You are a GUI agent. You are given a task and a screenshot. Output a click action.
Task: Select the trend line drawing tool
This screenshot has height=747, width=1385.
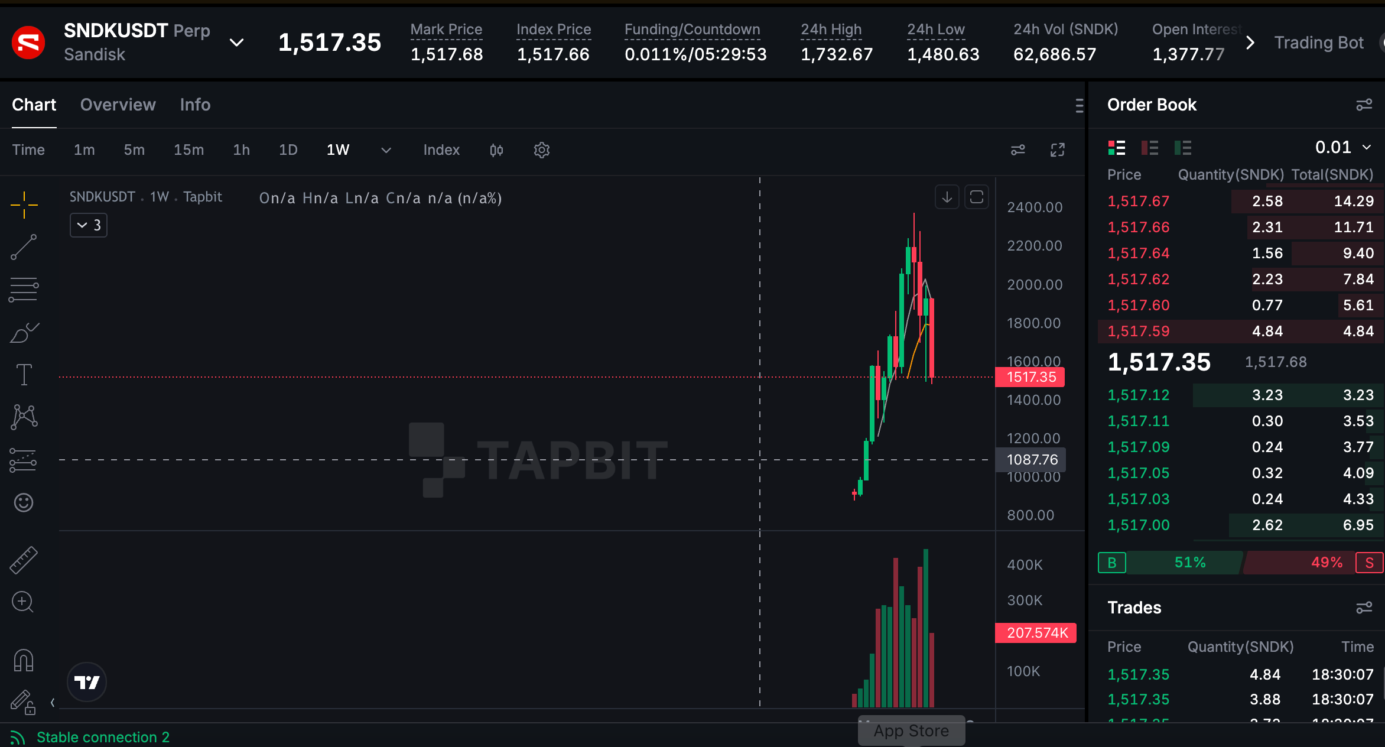pos(24,247)
